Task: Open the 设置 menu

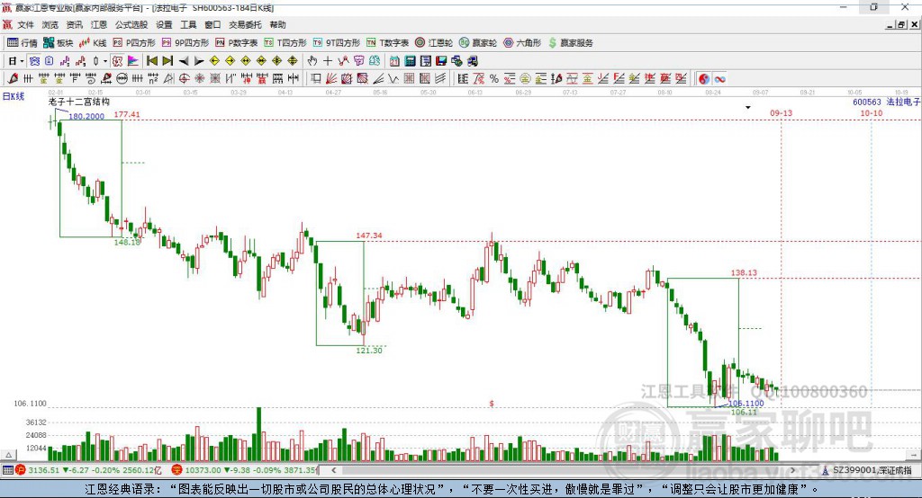Action: point(164,24)
